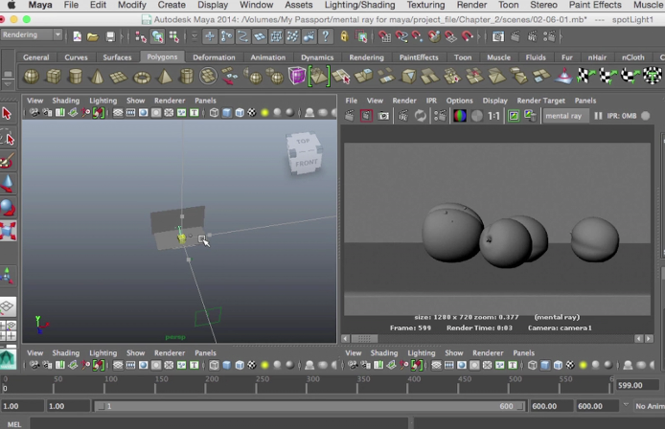Create a polygon cylinder from the shelf
The image size is (665, 429).
click(x=76, y=77)
